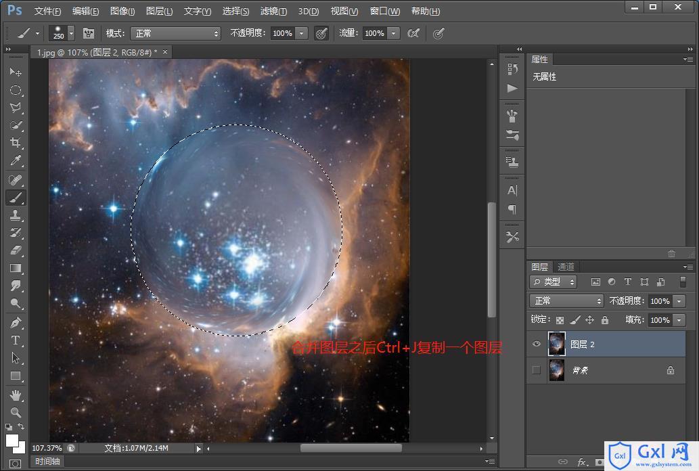The width and height of the screenshot is (699, 471).
Task: Hide layer 图层 2 with eye icon
Action: click(537, 344)
